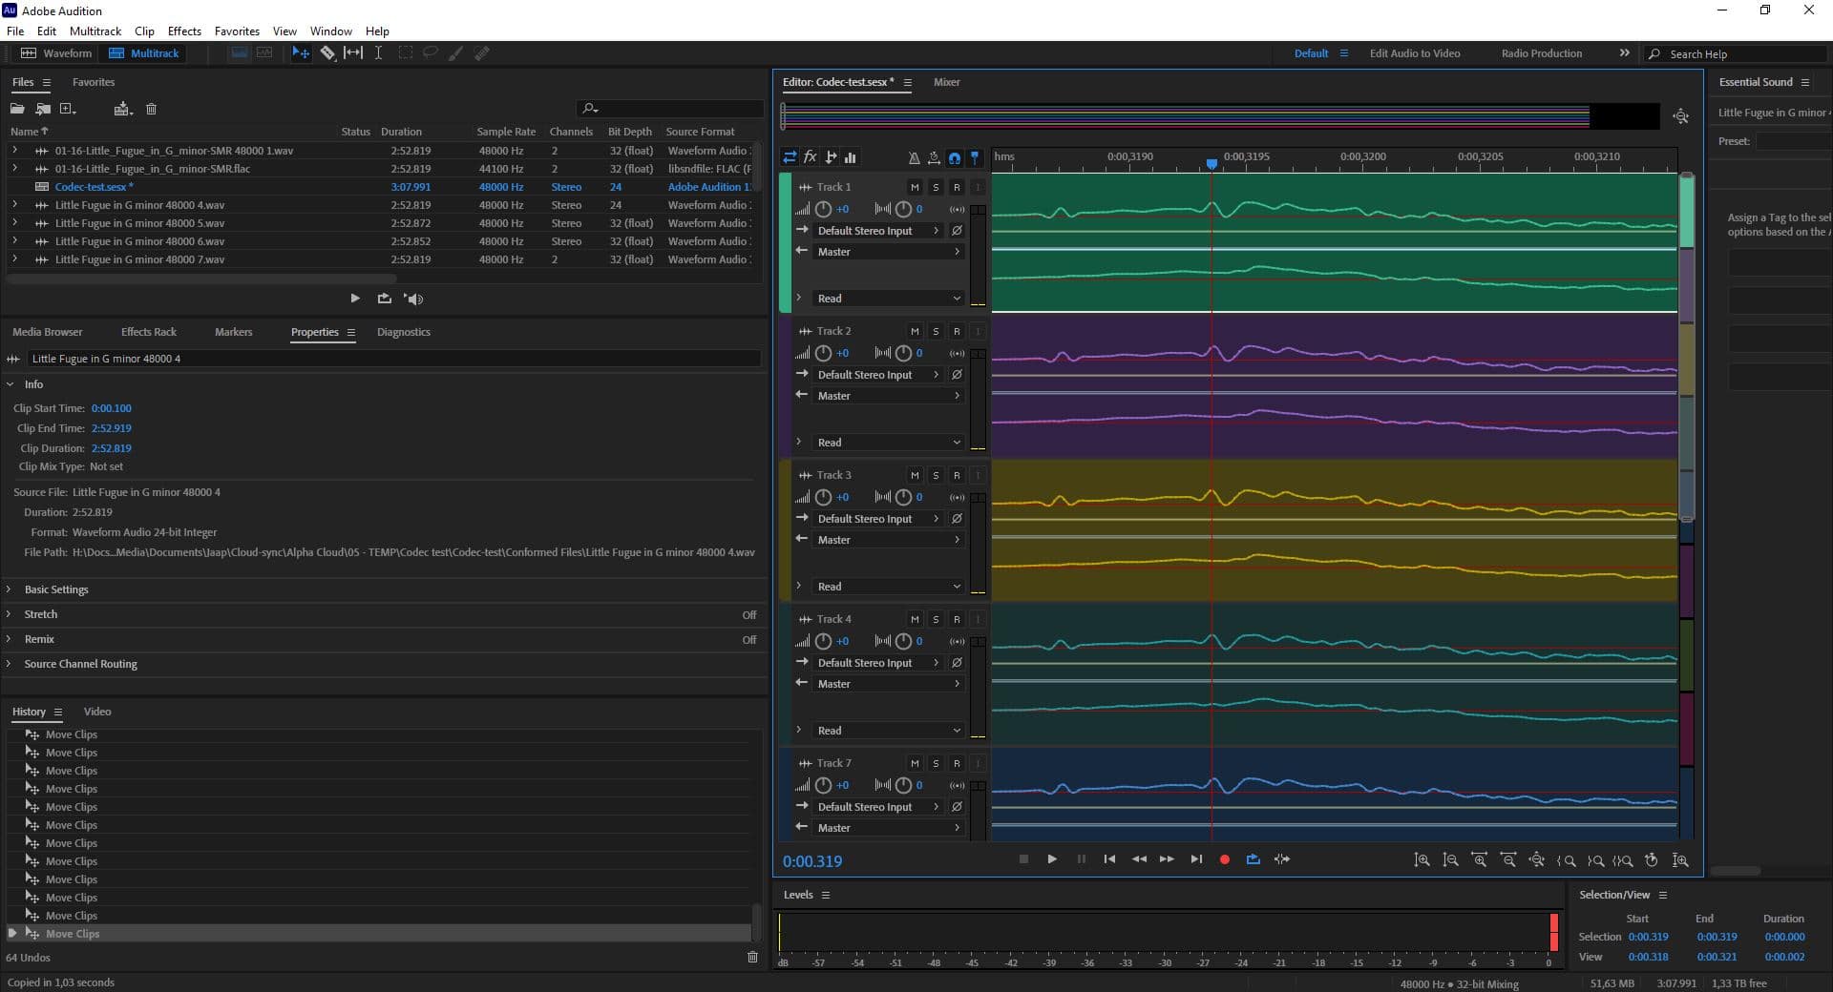Mute Track 7
The image size is (1833, 992).
coord(915,763)
